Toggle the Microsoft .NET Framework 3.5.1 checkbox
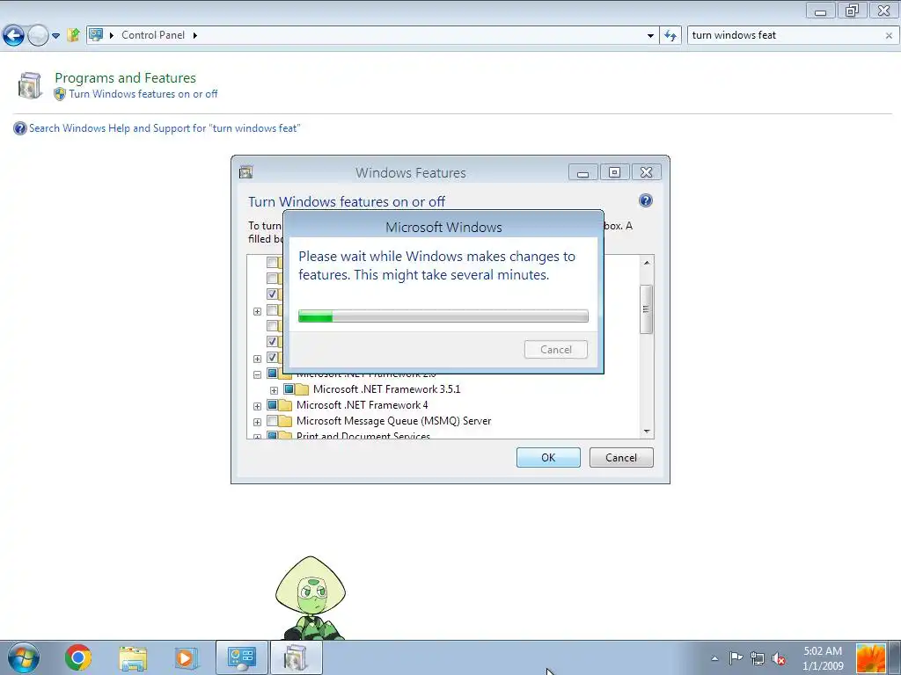This screenshot has width=901, height=675. click(x=289, y=389)
